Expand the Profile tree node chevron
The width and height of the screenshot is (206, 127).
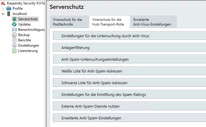pos(3,9)
